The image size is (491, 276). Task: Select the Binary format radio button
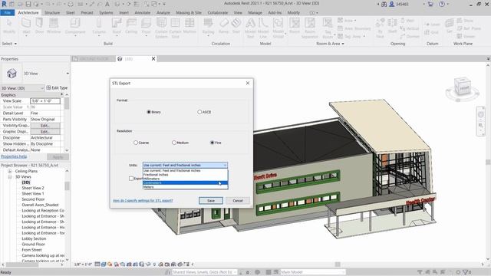[x=149, y=112]
